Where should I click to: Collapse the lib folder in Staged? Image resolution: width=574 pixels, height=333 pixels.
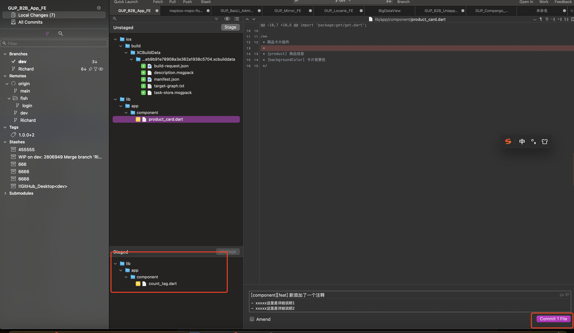click(x=116, y=264)
